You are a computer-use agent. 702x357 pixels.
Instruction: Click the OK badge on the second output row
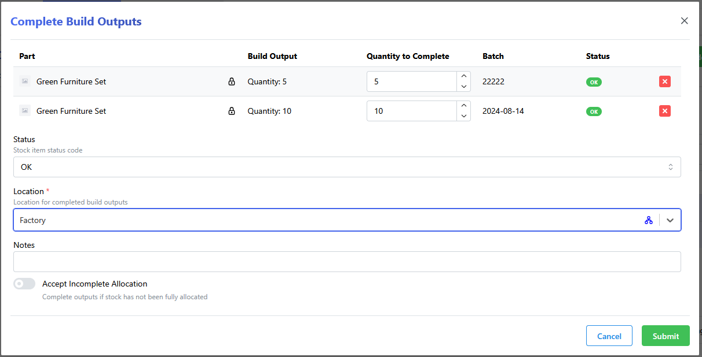(594, 111)
